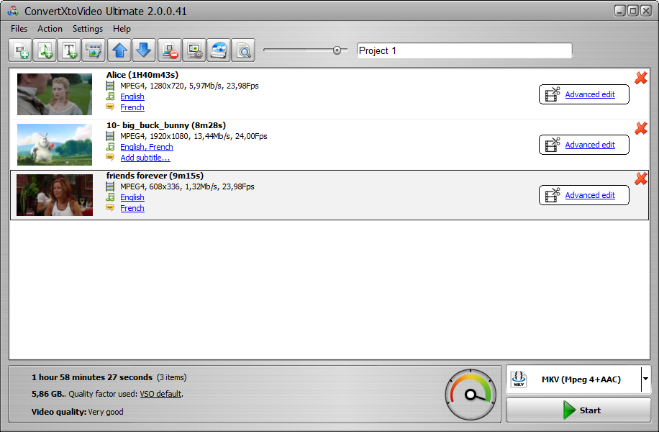Open the picture edit toolbar icon
Viewport: 659px width, 432px height.
94,50
